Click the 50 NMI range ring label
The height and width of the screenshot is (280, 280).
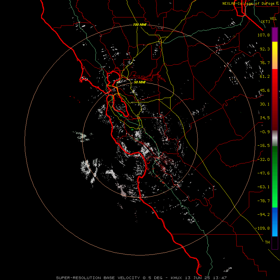pyautogui.click(x=140, y=82)
